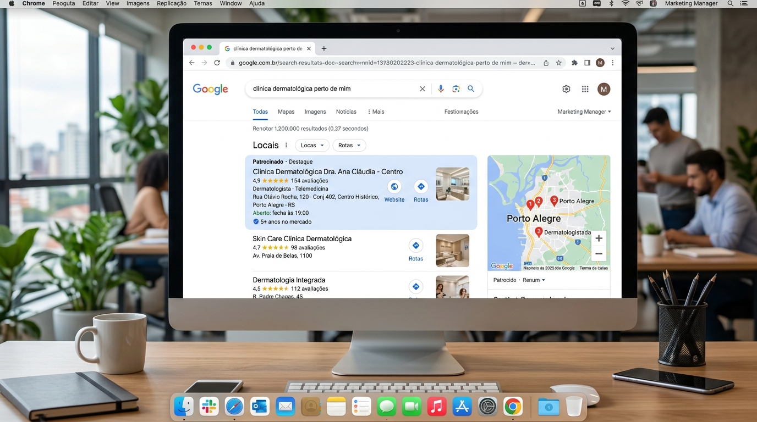This screenshot has height=422, width=757.
Task: Open the Google apps grid icon
Action: point(585,89)
